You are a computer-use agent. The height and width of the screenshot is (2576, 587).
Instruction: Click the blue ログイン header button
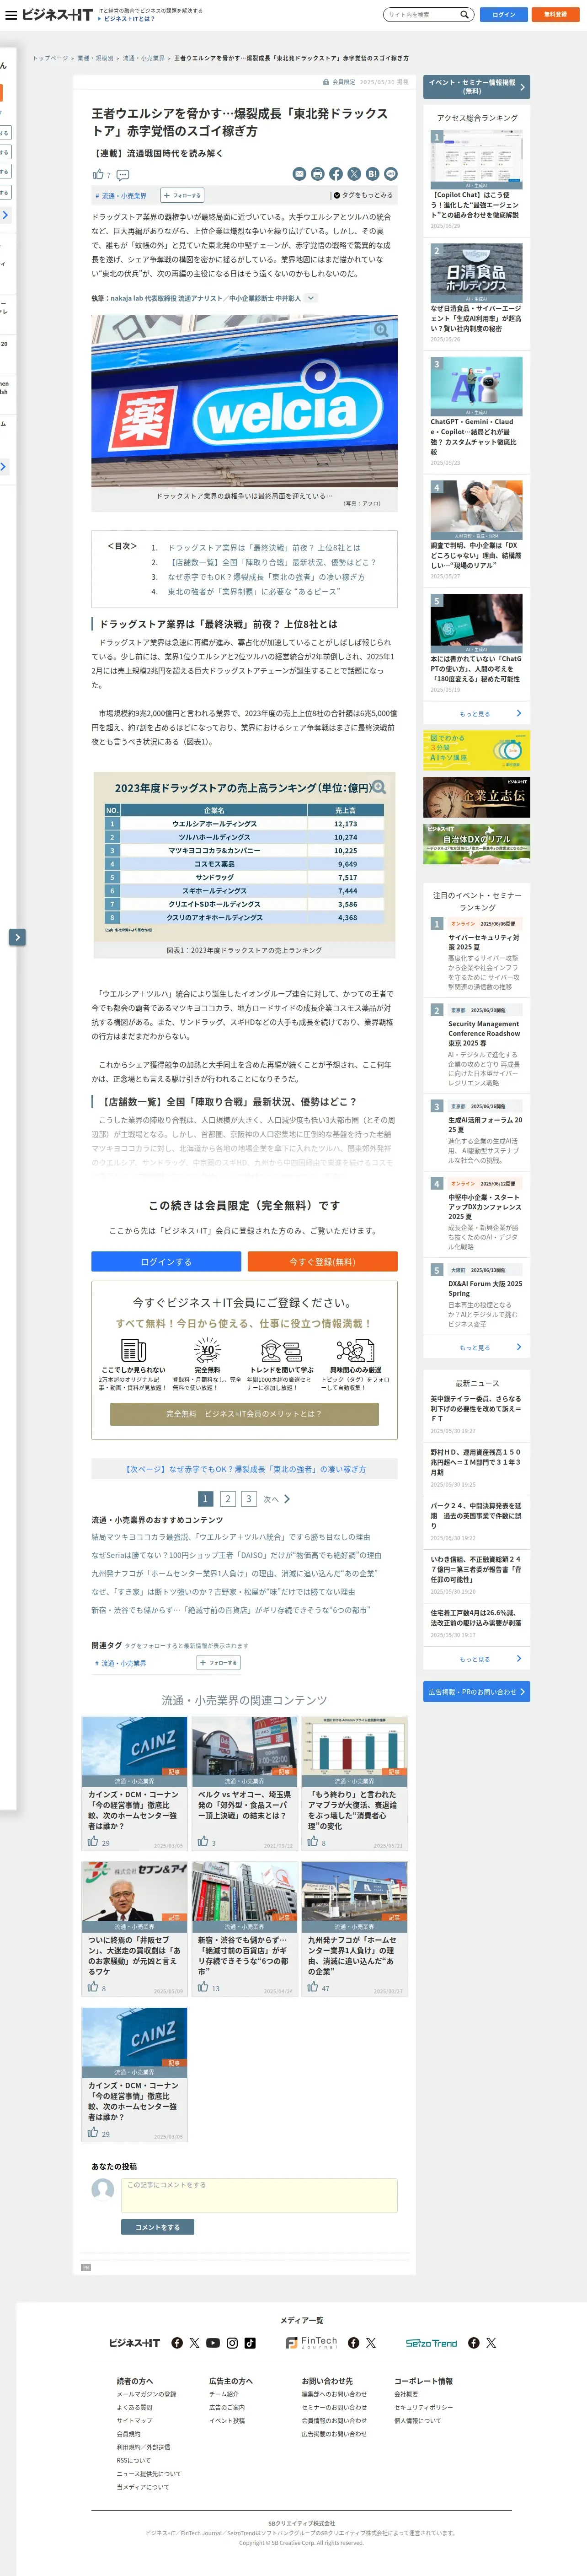(x=504, y=15)
